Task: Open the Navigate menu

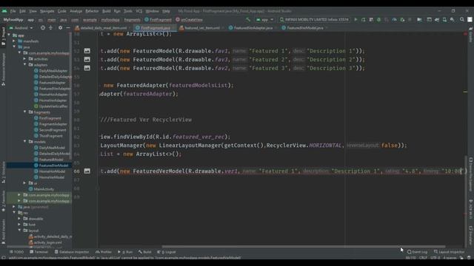Action: 47,11
